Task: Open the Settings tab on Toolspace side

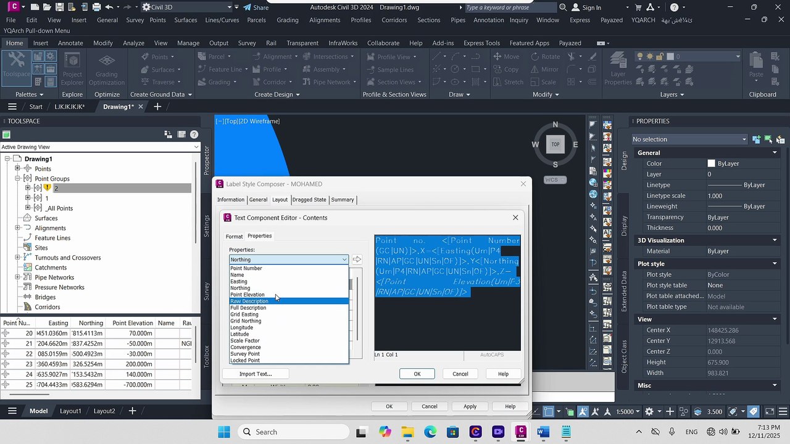Action: click(x=207, y=227)
